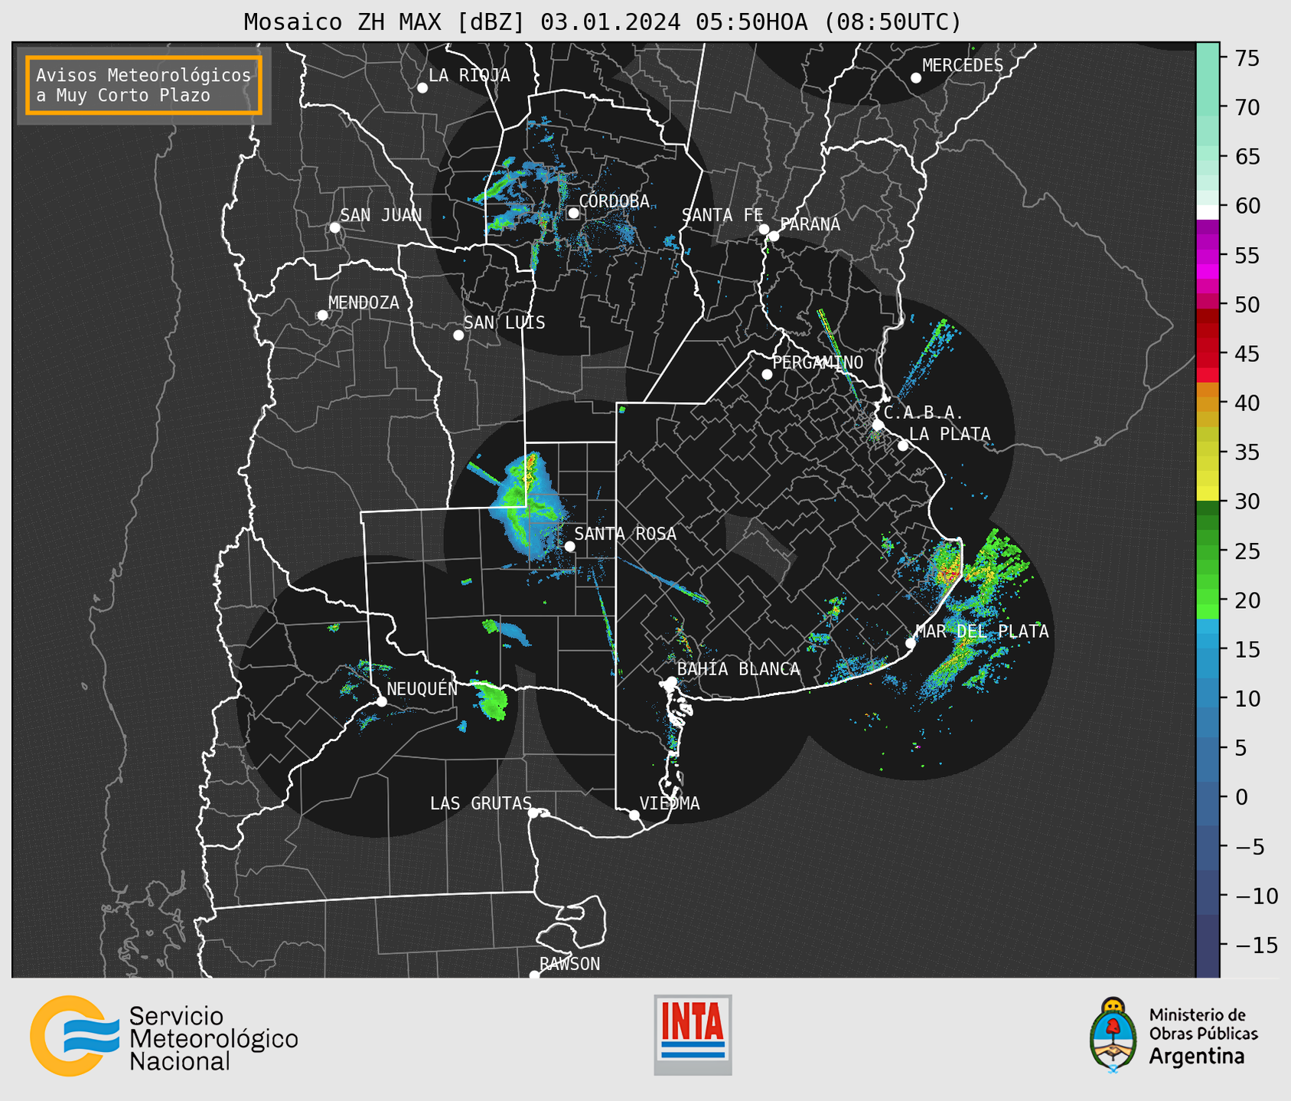Click the PERGAMINO map label
The height and width of the screenshot is (1101, 1291).
point(818,362)
